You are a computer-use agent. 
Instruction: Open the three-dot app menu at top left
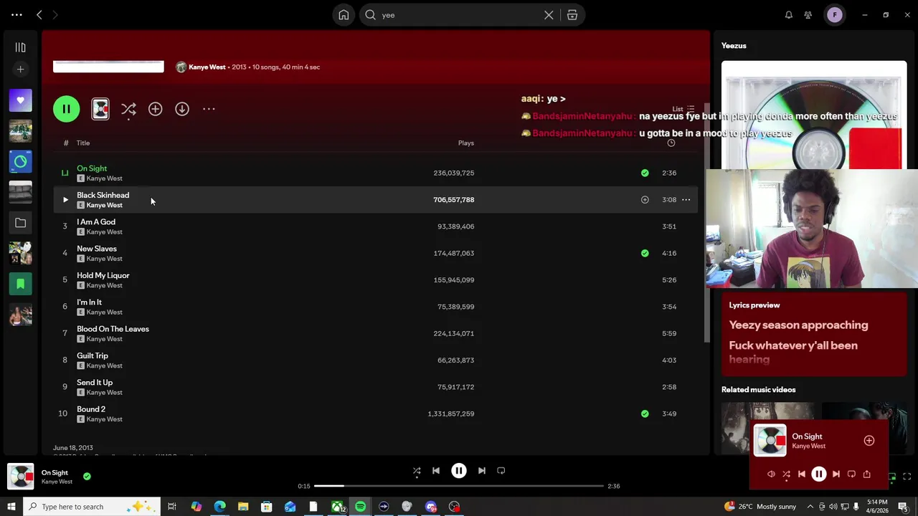16,15
